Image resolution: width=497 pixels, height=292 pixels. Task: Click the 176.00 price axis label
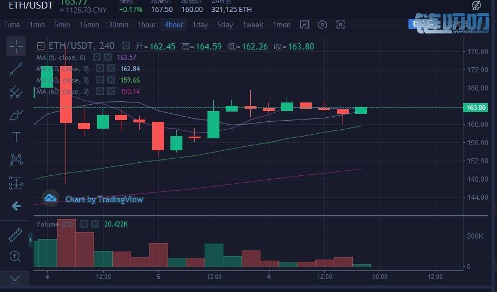(478, 52)
